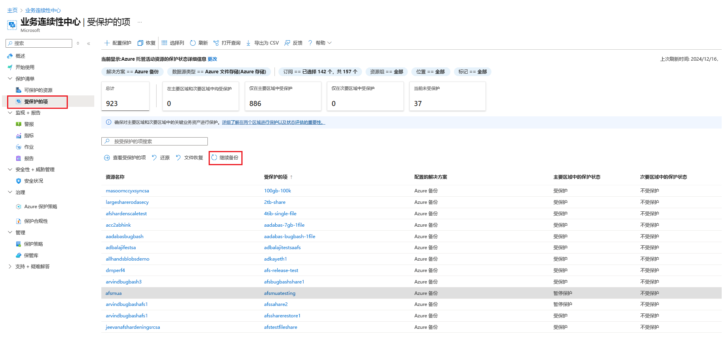Click the 安全状况 shield icon
The width and height of the screenshot is (728, 343).
pos(19,181)
